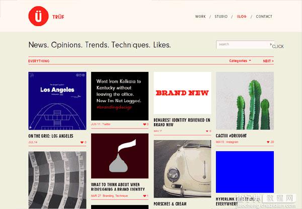Open the Los Angeles blue poster thumbnail
Screen dimensions: 302x209
tap(57, 101)
